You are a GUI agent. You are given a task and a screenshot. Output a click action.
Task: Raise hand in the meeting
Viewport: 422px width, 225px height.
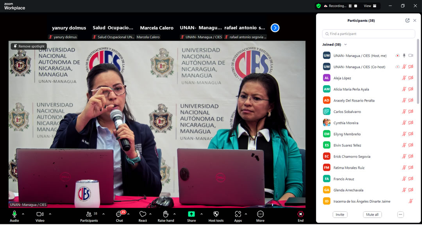pyautogui.click(x=166, y=214)
